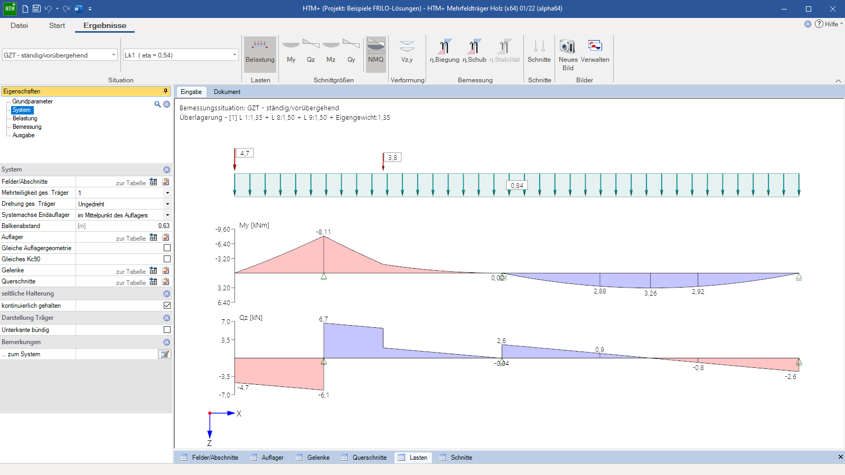Display the Qz shear force diagram

click(x=311, y=51)
